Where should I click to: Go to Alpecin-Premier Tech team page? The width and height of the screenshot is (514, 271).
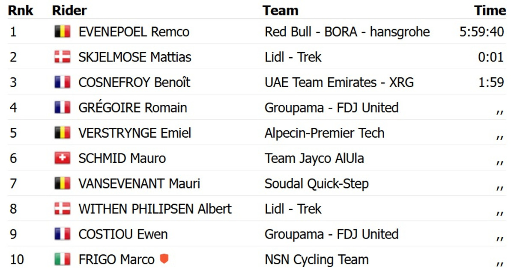click(x=324, y=133)
